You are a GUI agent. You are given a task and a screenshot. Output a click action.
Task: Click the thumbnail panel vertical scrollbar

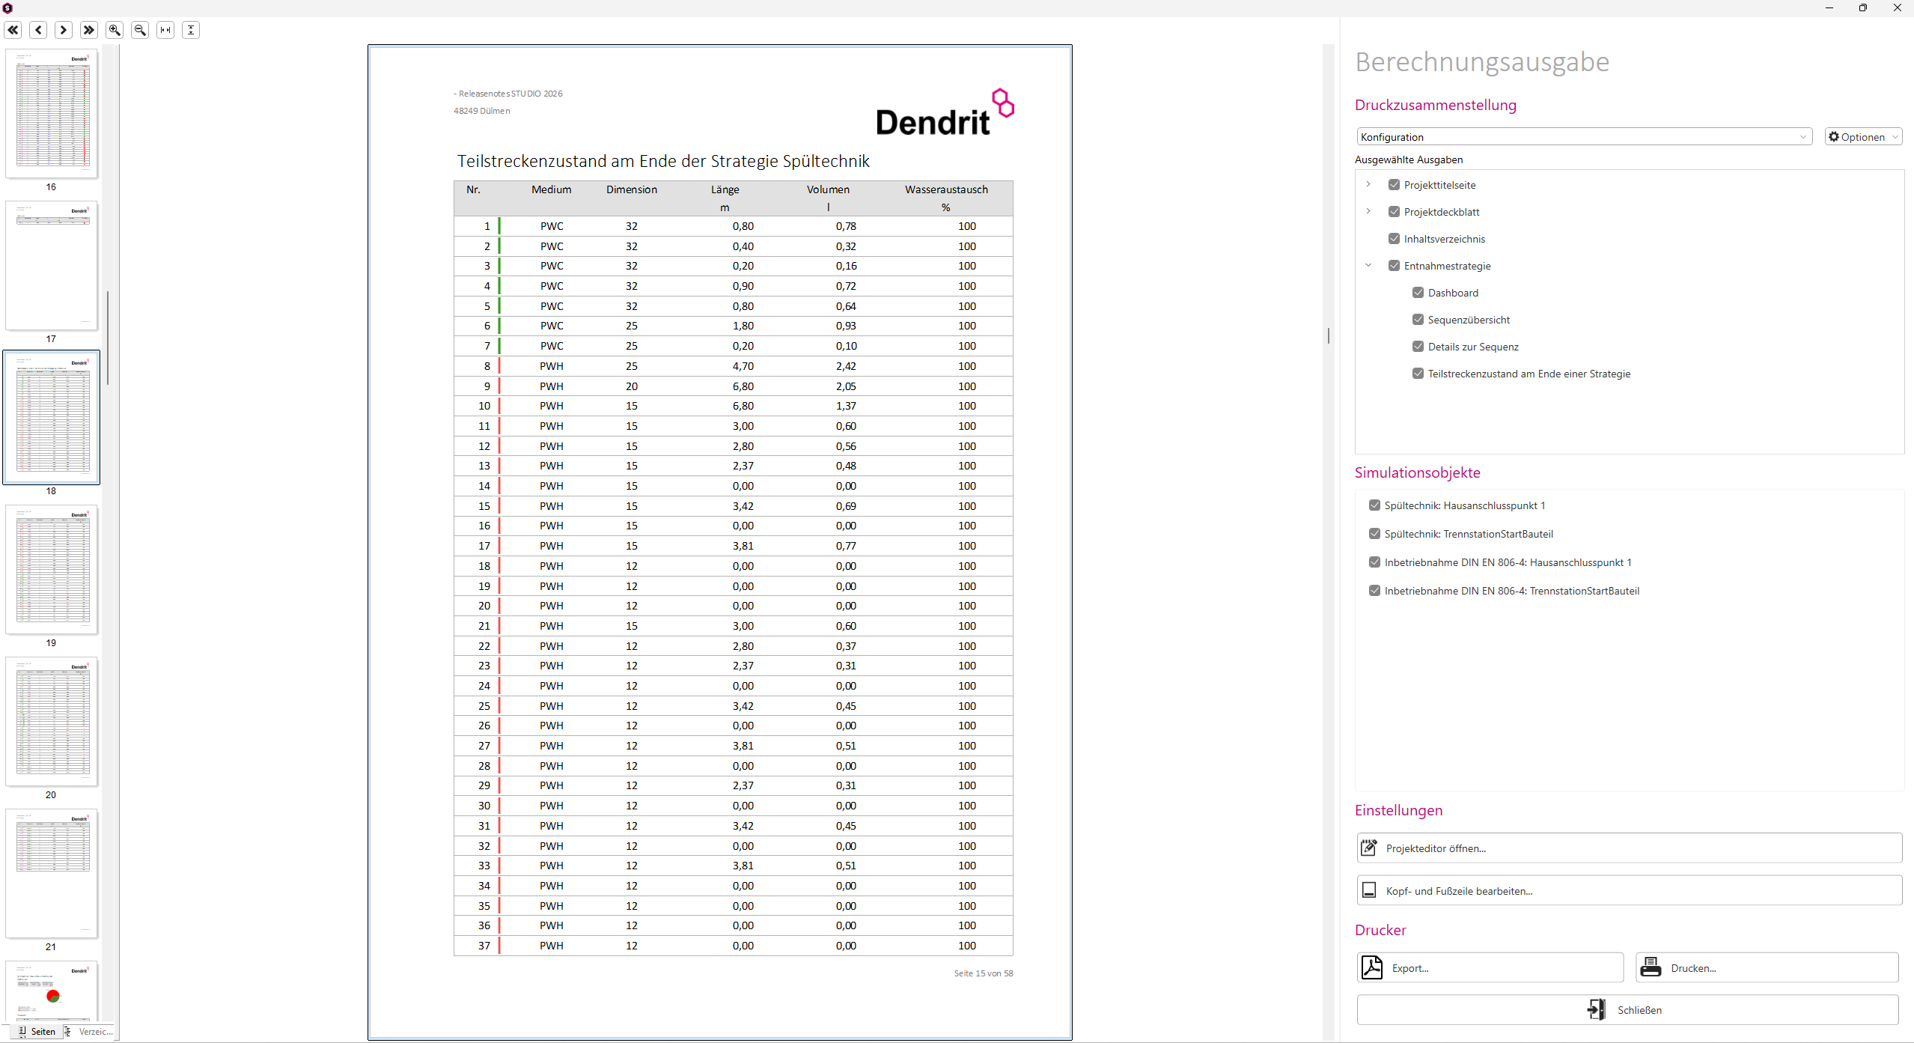click(x=108, y=337)
